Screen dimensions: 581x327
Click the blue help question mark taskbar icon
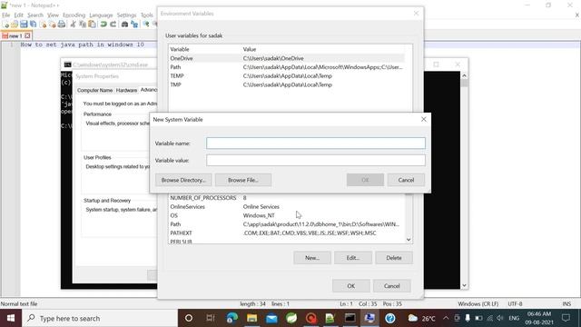point(389,318)
